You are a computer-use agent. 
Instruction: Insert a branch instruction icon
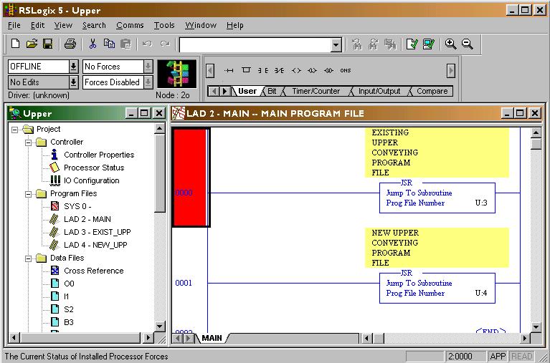tap(246, 70)
